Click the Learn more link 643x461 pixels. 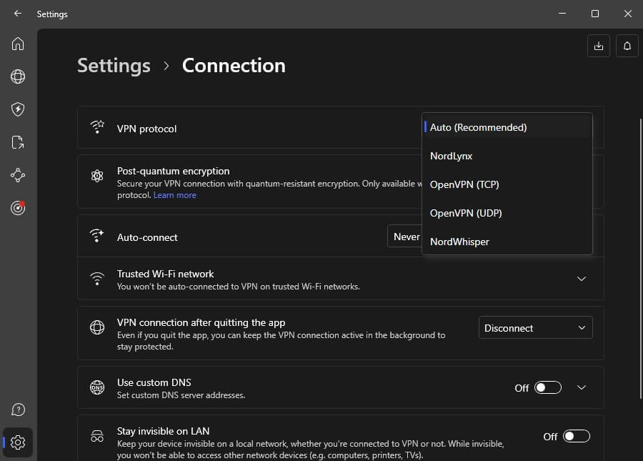(175, 195)
